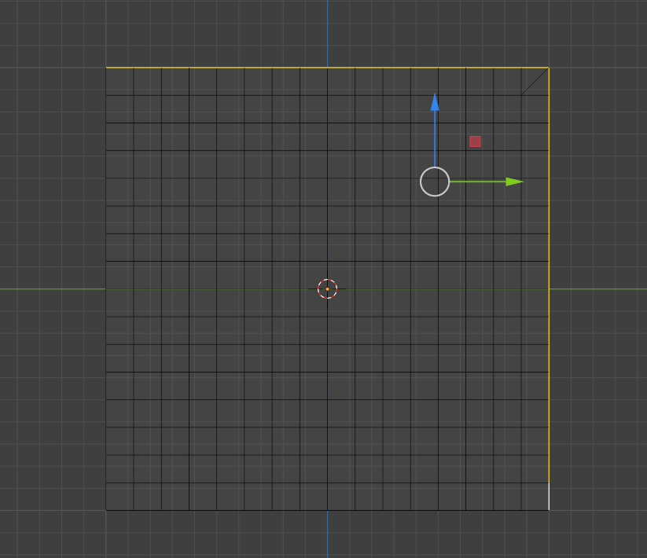Viewport: 647px width, 558px height.
Task: Click the red plane-move gizmo square
Action: [x=475, y=141]
